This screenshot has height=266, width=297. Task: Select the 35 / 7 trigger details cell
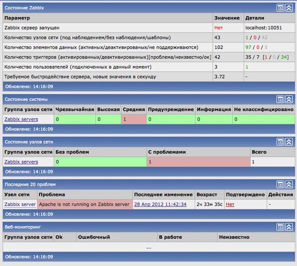click(x=269, y=57)
